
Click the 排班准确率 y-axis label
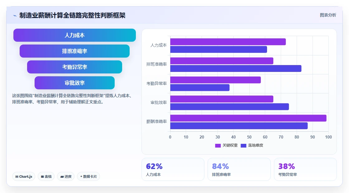tap(156, 64)
